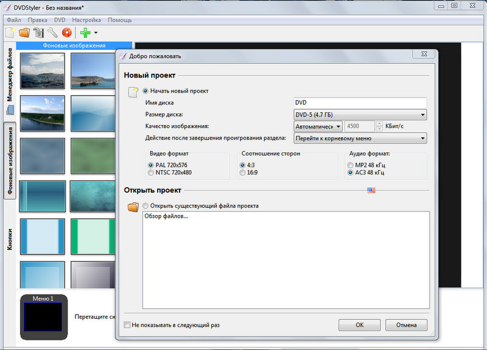Select the mint green side-bars background thumbnail
Image resolution: width=487 pixels, height=350 pixels.
pyautogui.click(x=93, y=237)
